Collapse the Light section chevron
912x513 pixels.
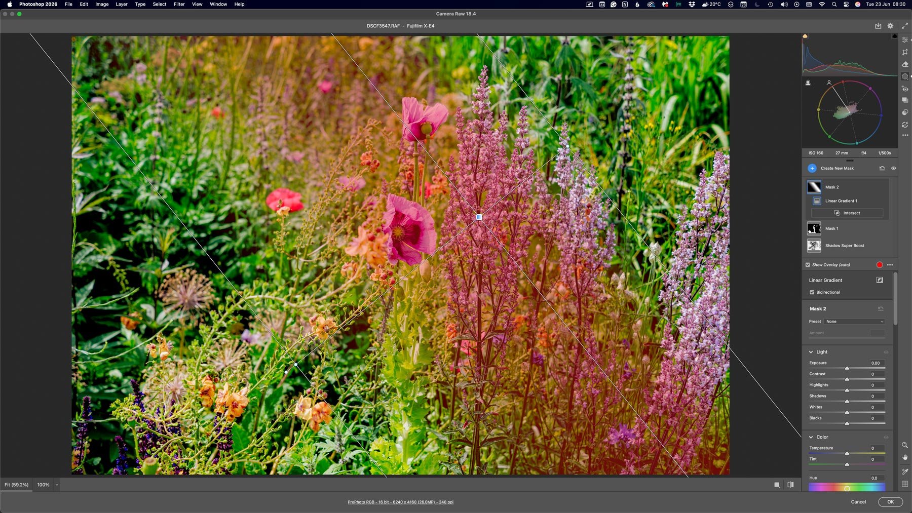click(811, 352)
